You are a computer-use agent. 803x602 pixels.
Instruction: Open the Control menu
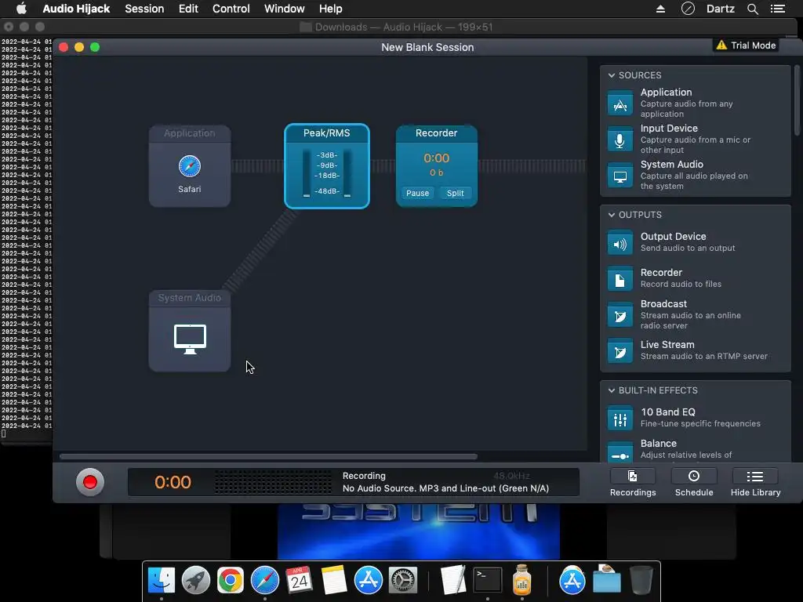pyautogui.click(x=231, y=9)
